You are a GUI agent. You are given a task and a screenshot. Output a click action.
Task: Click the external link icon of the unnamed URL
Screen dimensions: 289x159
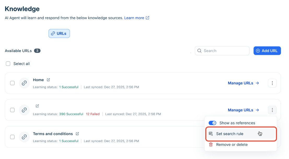pos(37,106)
